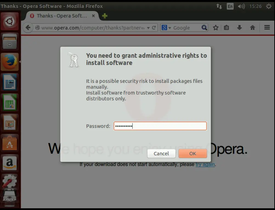Open new tab with plus icon
Viewport: 275px width, 210px height.
point(105,16)
